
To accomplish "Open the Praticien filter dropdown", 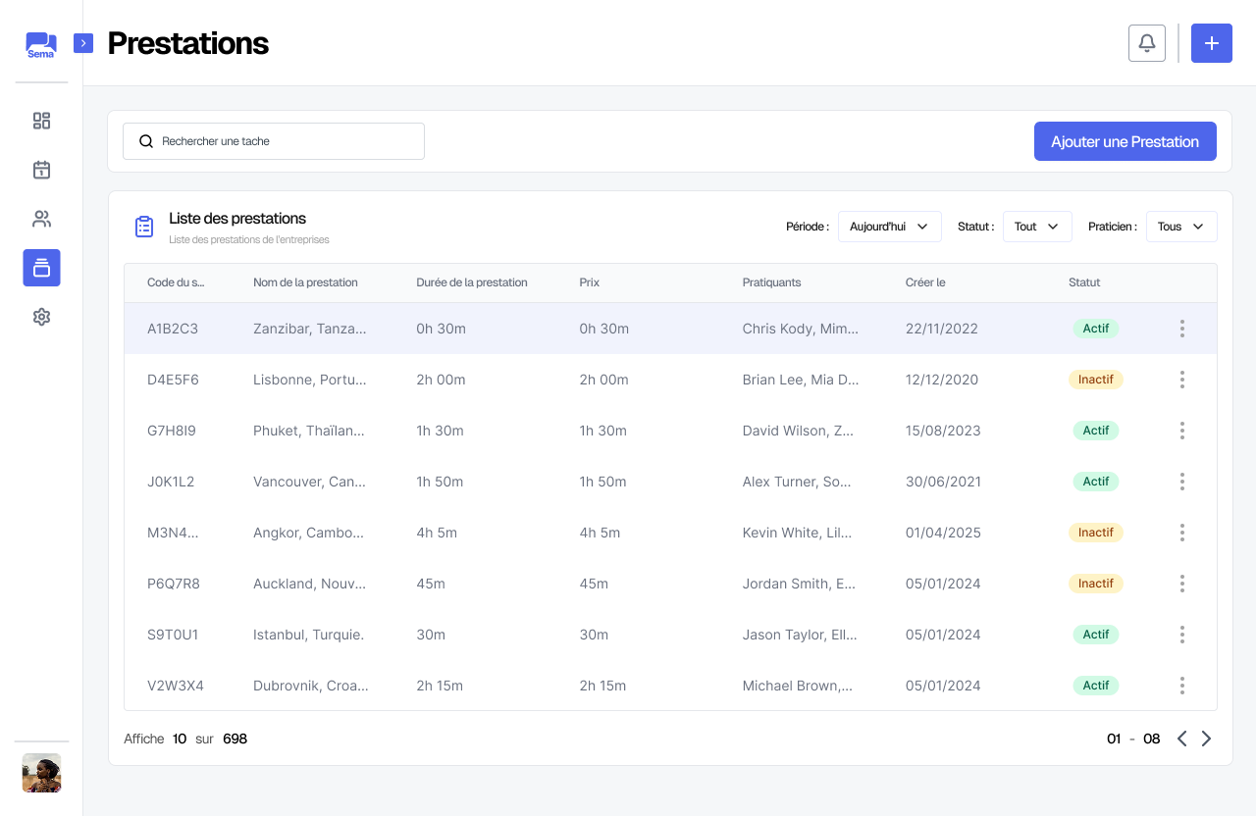I will click(x=1180, y=227).
